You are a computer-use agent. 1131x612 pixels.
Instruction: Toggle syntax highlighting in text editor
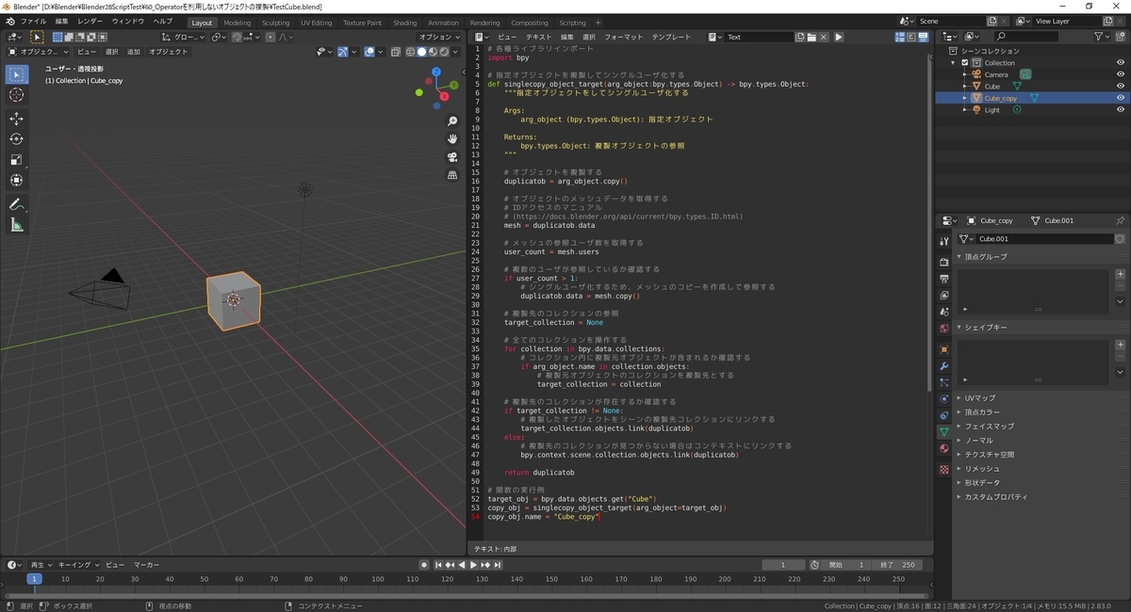point(922,38)
